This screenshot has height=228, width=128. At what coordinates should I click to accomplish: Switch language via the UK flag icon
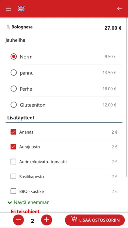(21, 9)
